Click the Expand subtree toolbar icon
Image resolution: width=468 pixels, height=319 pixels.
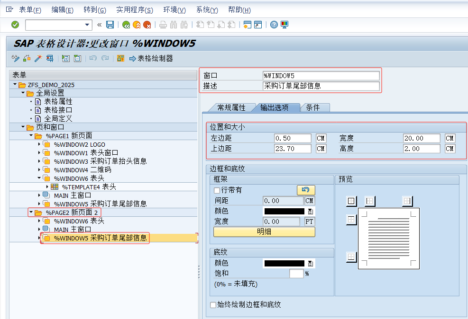pyautogui.click(x=65, y=58)
